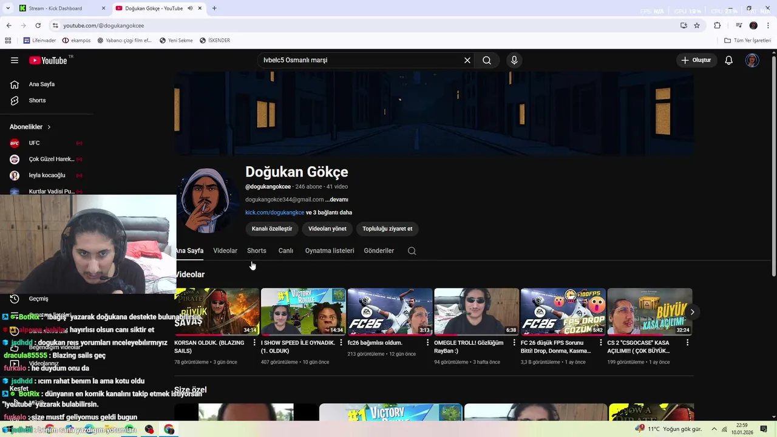
Task: Open İSKENDER bookmark
Action: click(x=215, y=41)
